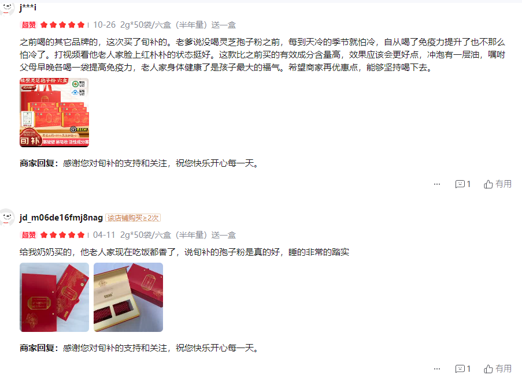
Task: Click avatar of user jd_m06de16fmj8nag
Action: [x=7, y=218]
